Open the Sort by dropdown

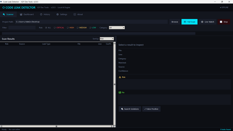107,39
